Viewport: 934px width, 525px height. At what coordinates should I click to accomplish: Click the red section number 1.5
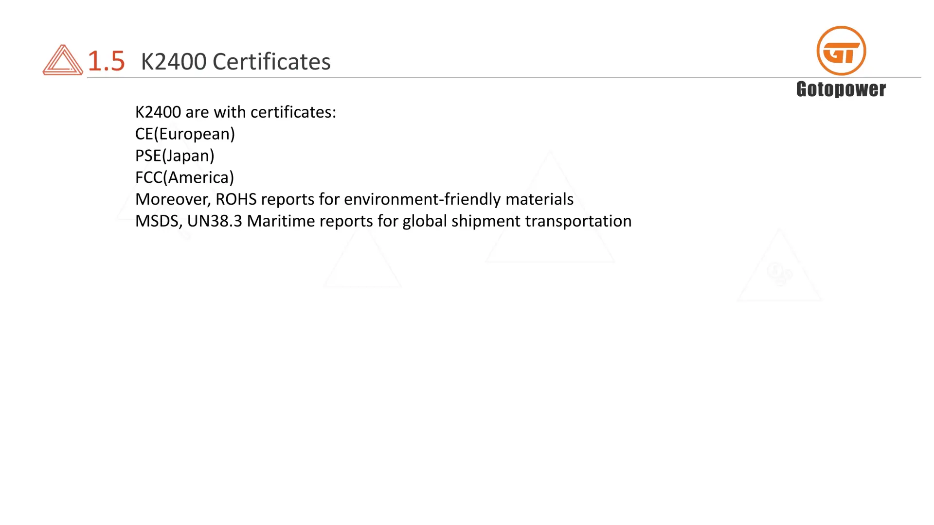coord(106,61)
